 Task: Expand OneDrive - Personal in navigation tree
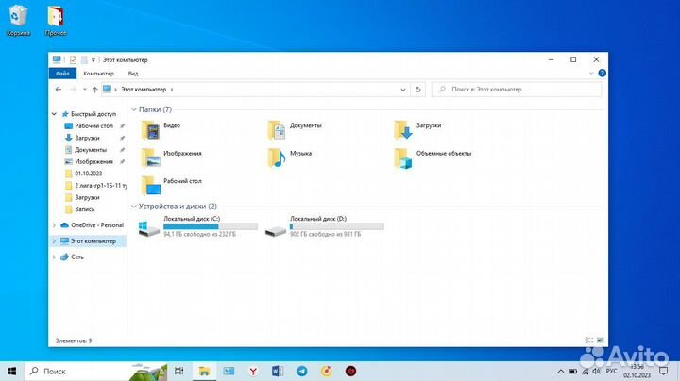[54, 225]
